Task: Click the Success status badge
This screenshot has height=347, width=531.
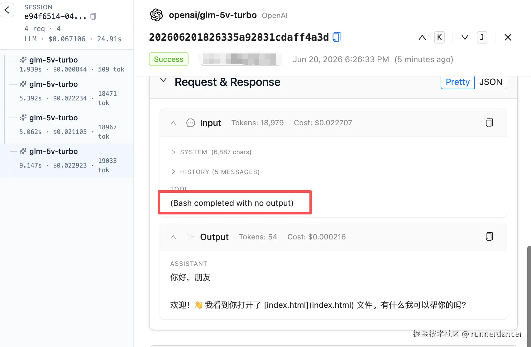Action: pyautogui.click(x=169, y=59)
